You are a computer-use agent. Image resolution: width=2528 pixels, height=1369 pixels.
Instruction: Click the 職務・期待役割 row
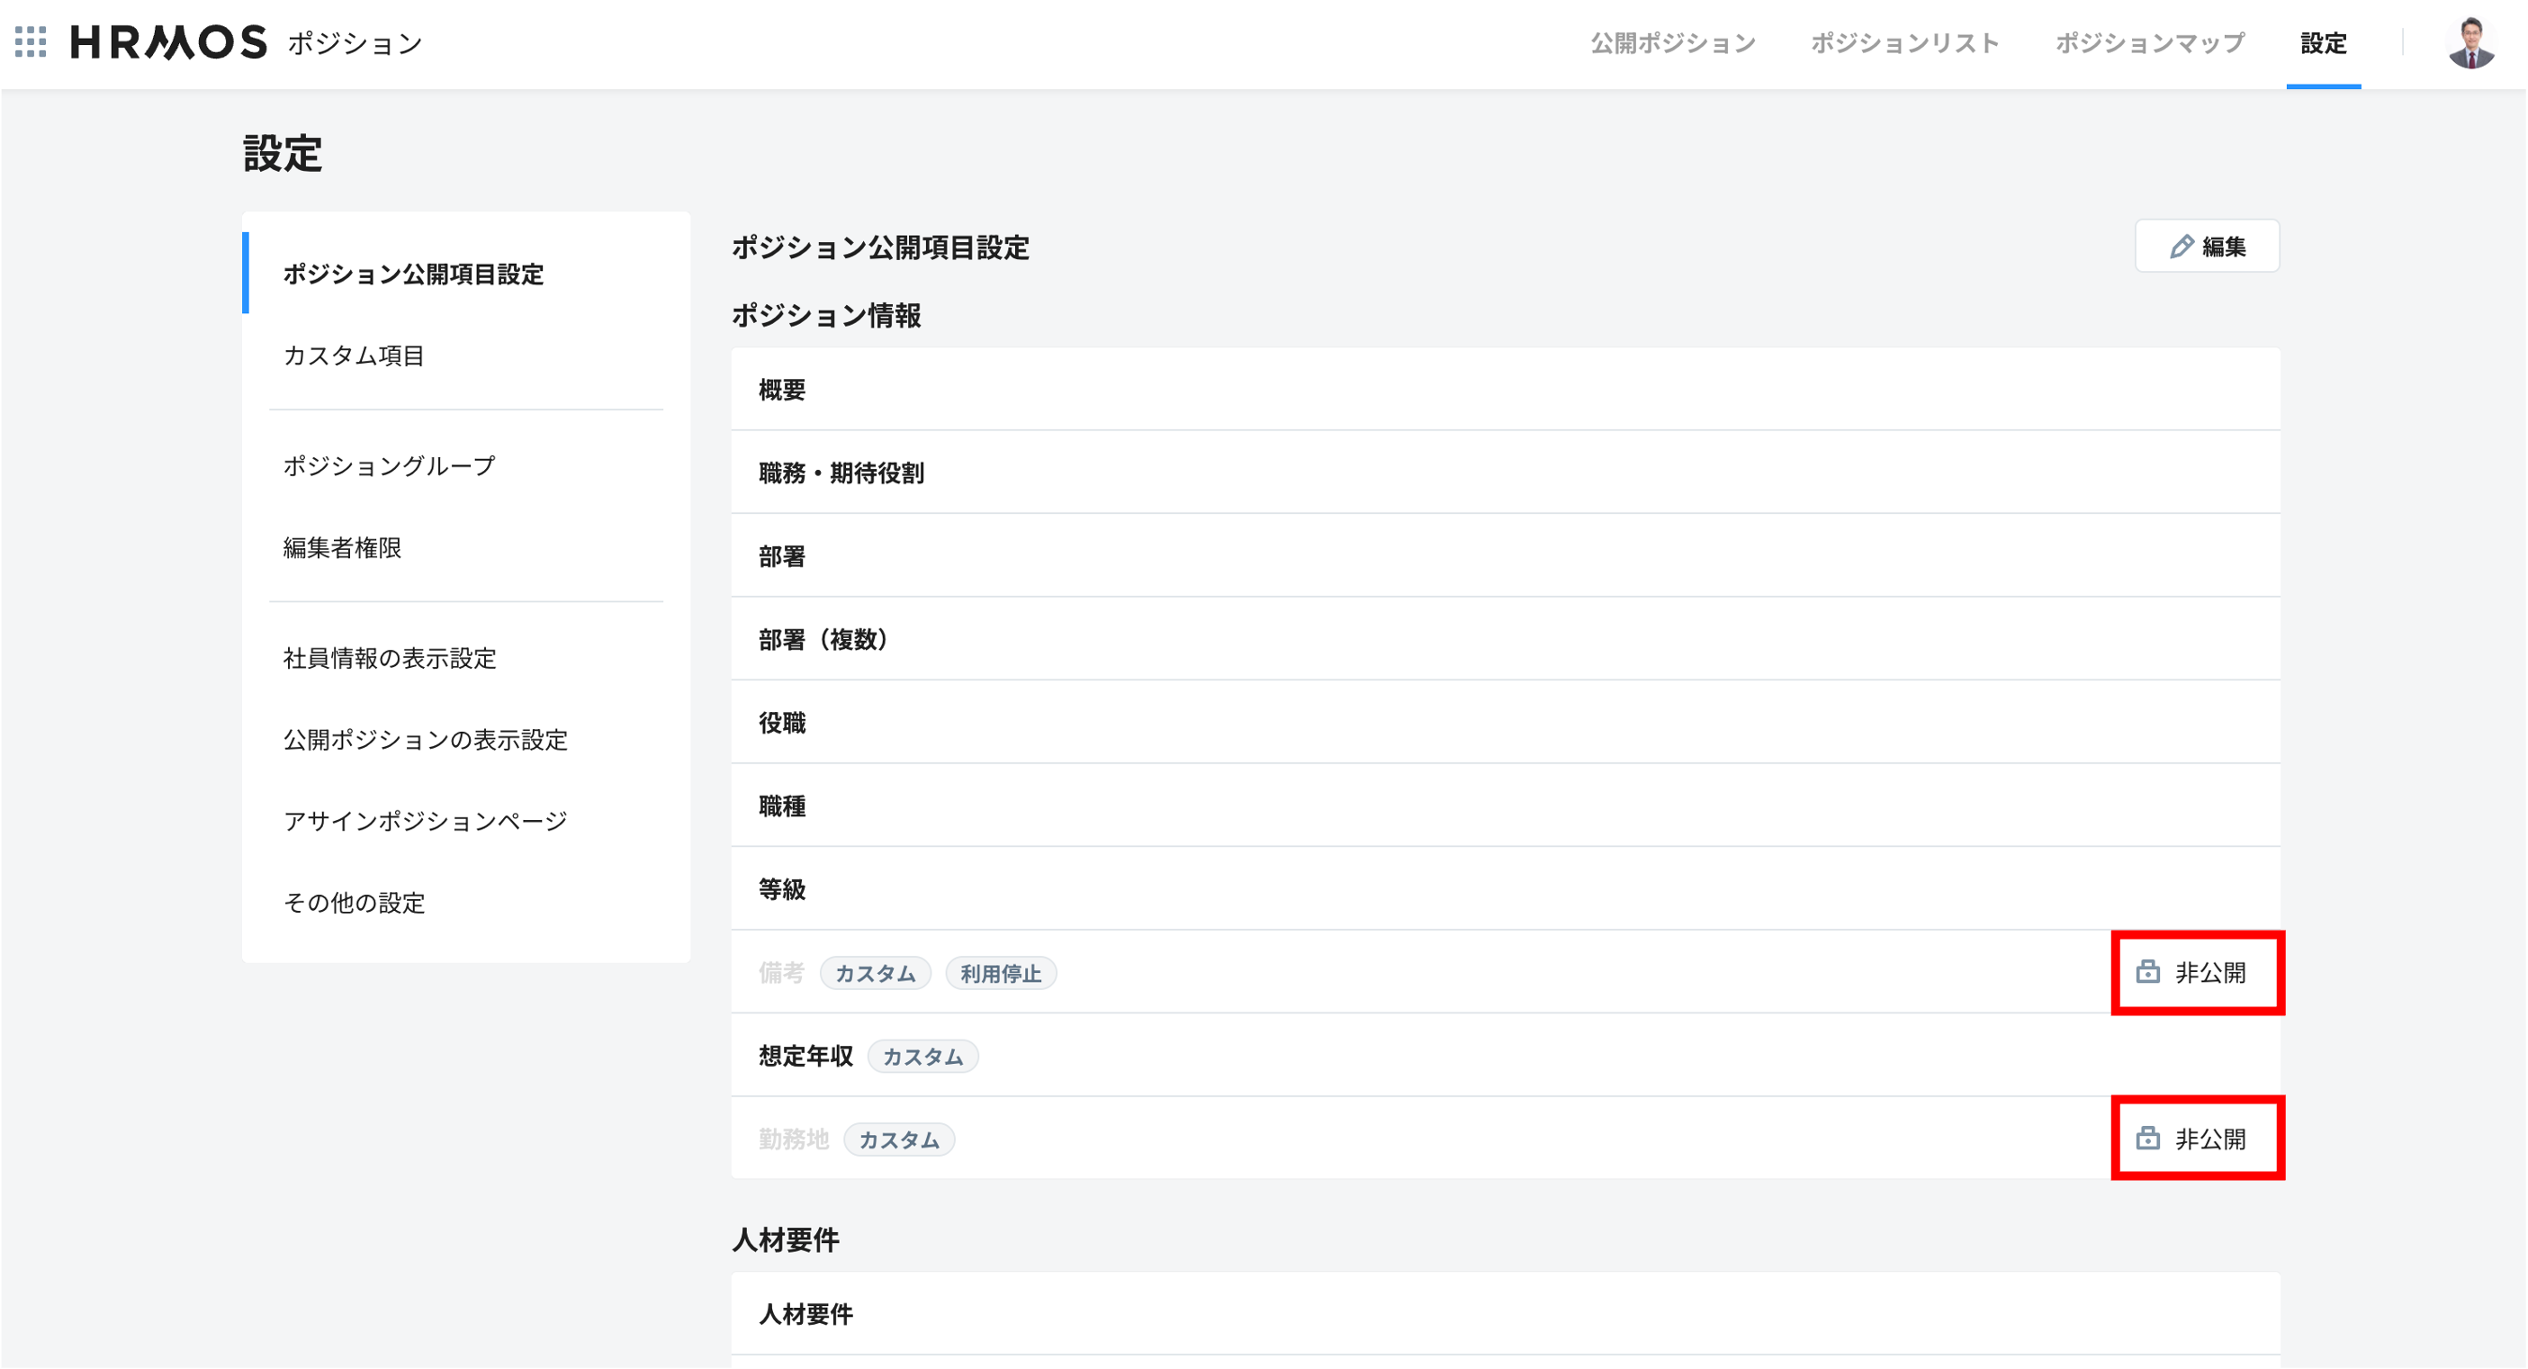[x=1505, y=473]
